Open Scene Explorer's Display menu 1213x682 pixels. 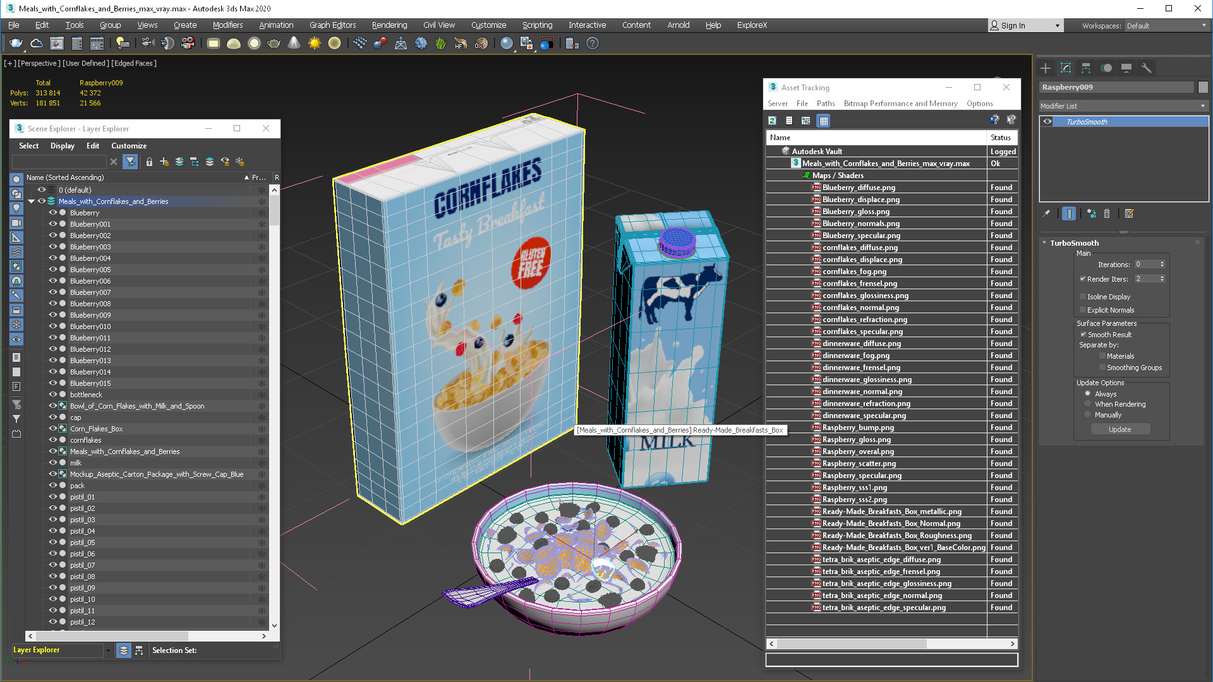tap(63, 146)
